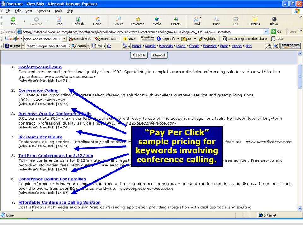Click the Alexa toolbar search input field
303x227 pixels.
pyautogui.click(x=48, y=46)
